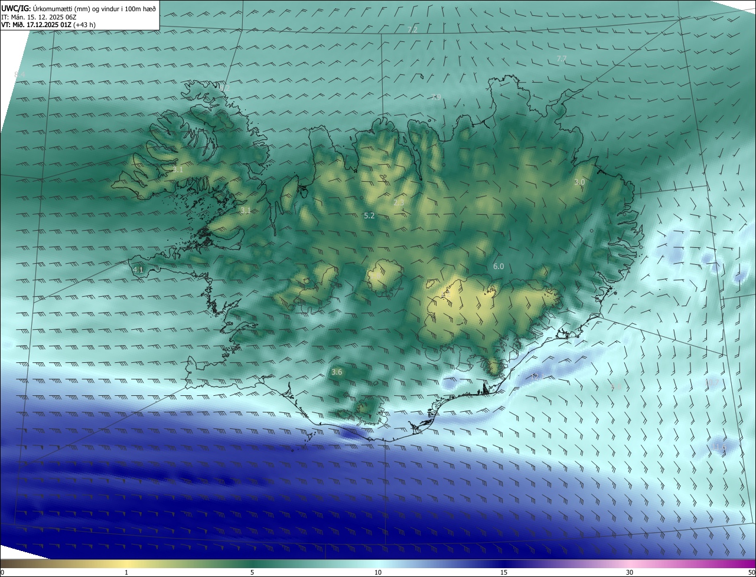Select the valid time line 'VT: Mið. 17.12.2025 01Z'
This screenshot has width=756, height=577.
click(36, 25)
